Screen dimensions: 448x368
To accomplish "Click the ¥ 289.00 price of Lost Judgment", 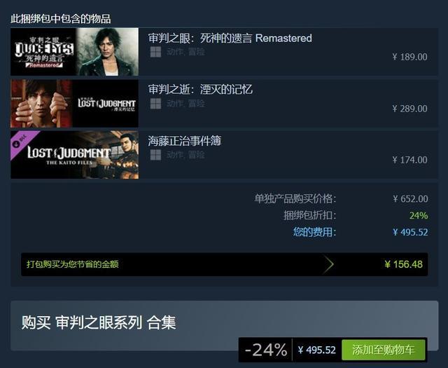I will pos(410,109).
